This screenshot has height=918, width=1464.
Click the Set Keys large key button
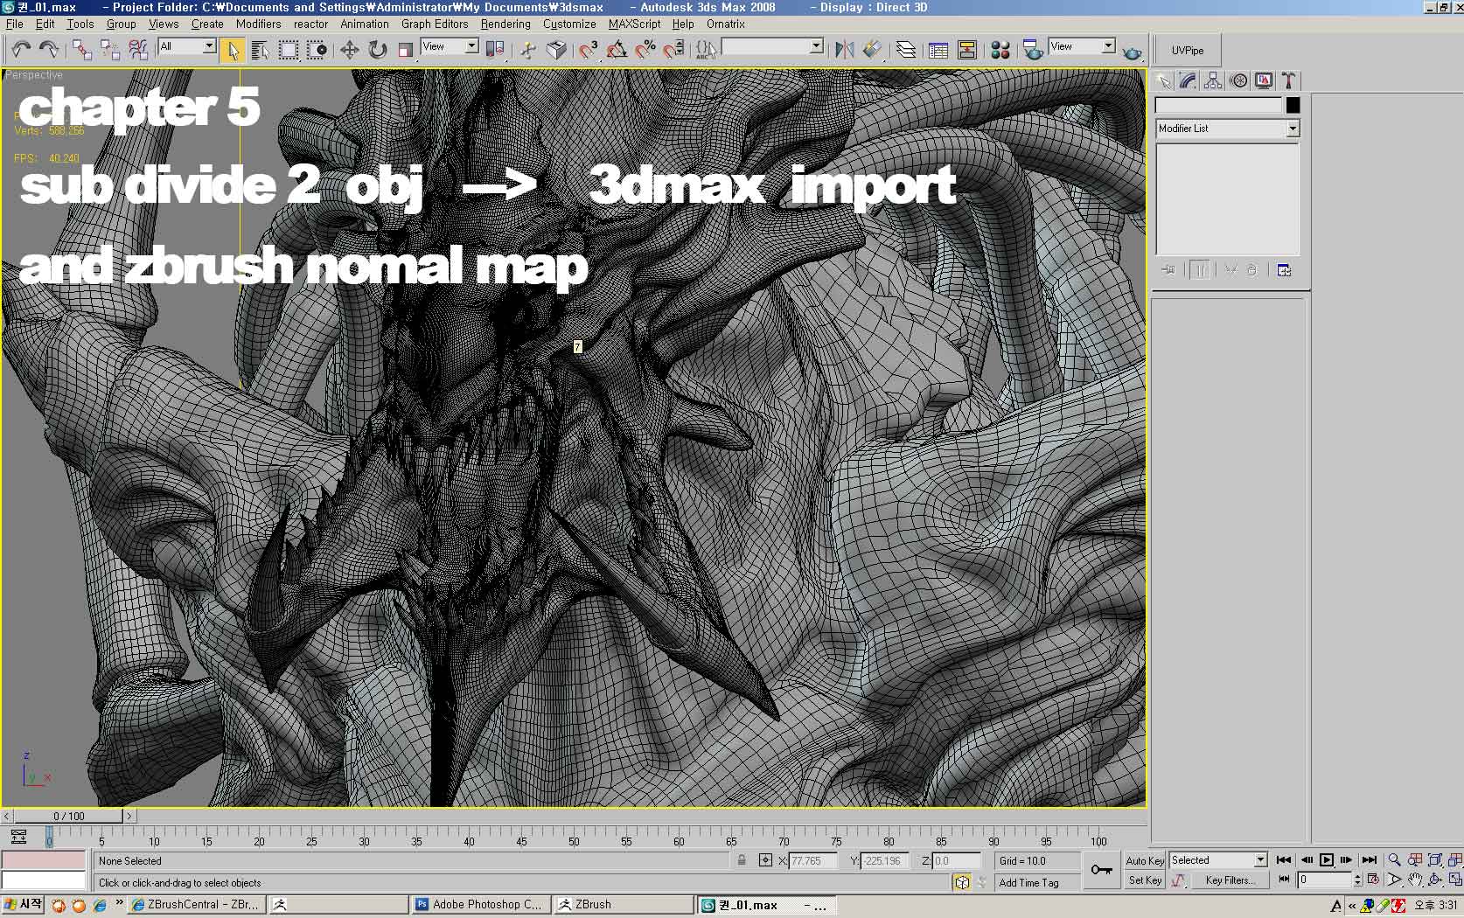click(x=1102, y=870)
